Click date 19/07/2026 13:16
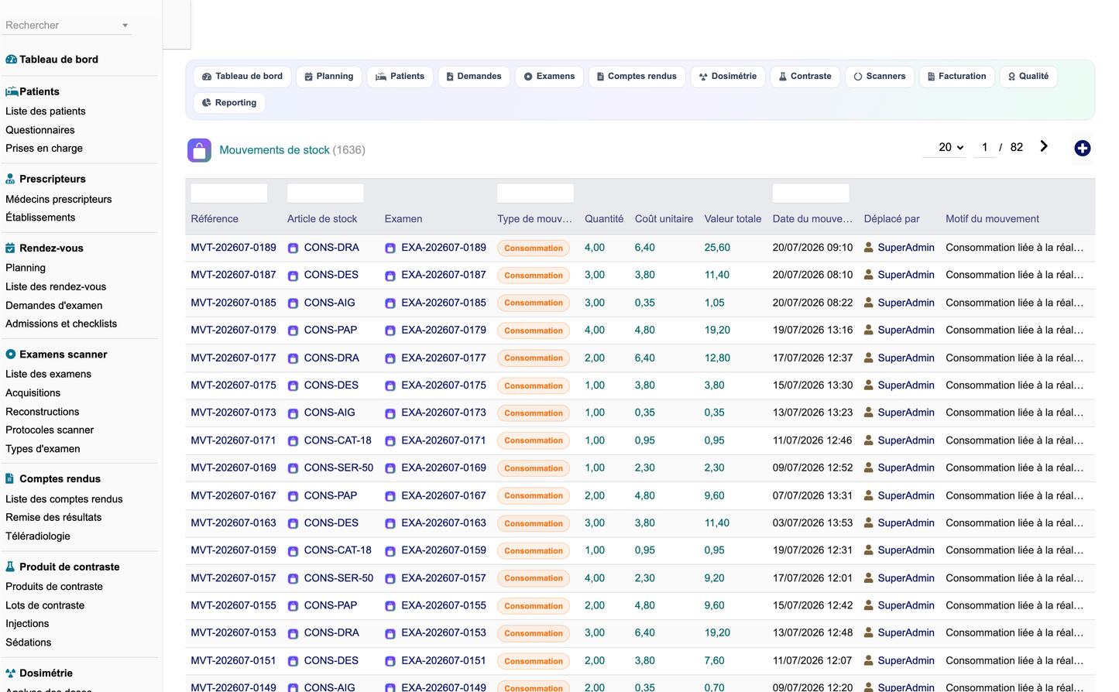This screenshot has height=692, width=1119. 812,330
